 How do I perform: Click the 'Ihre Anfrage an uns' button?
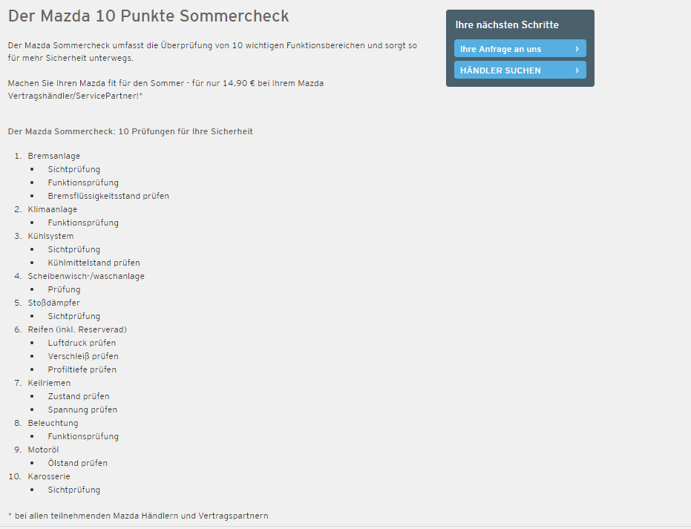click(520, 48)
